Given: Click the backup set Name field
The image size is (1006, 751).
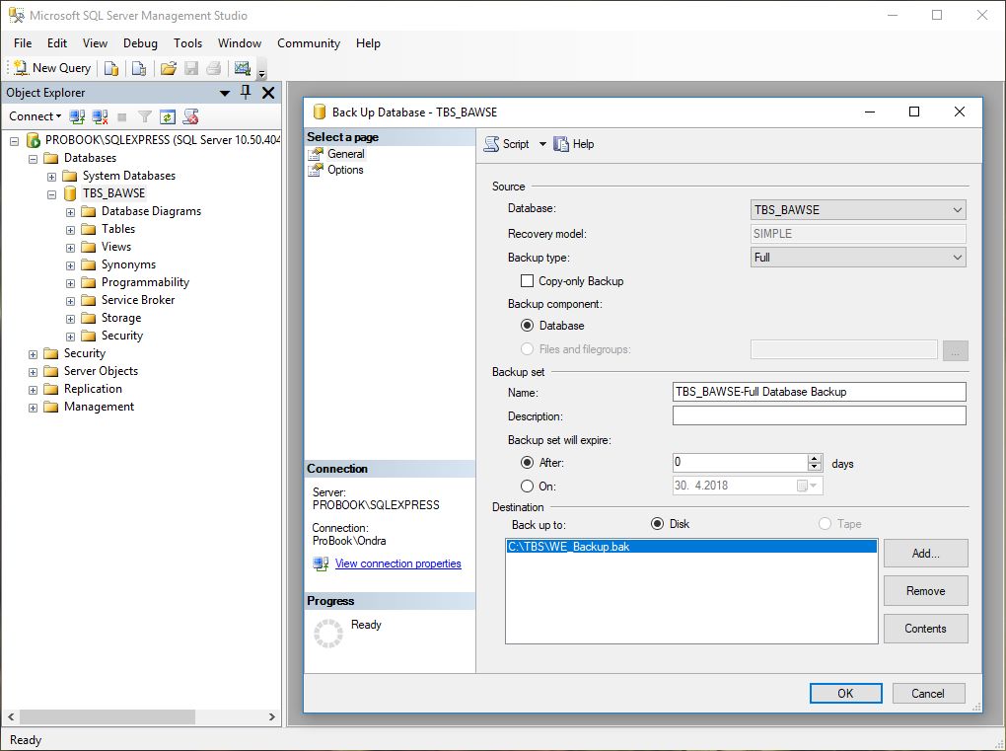Looking at the screenshot, I should click(x=820, y=392).
